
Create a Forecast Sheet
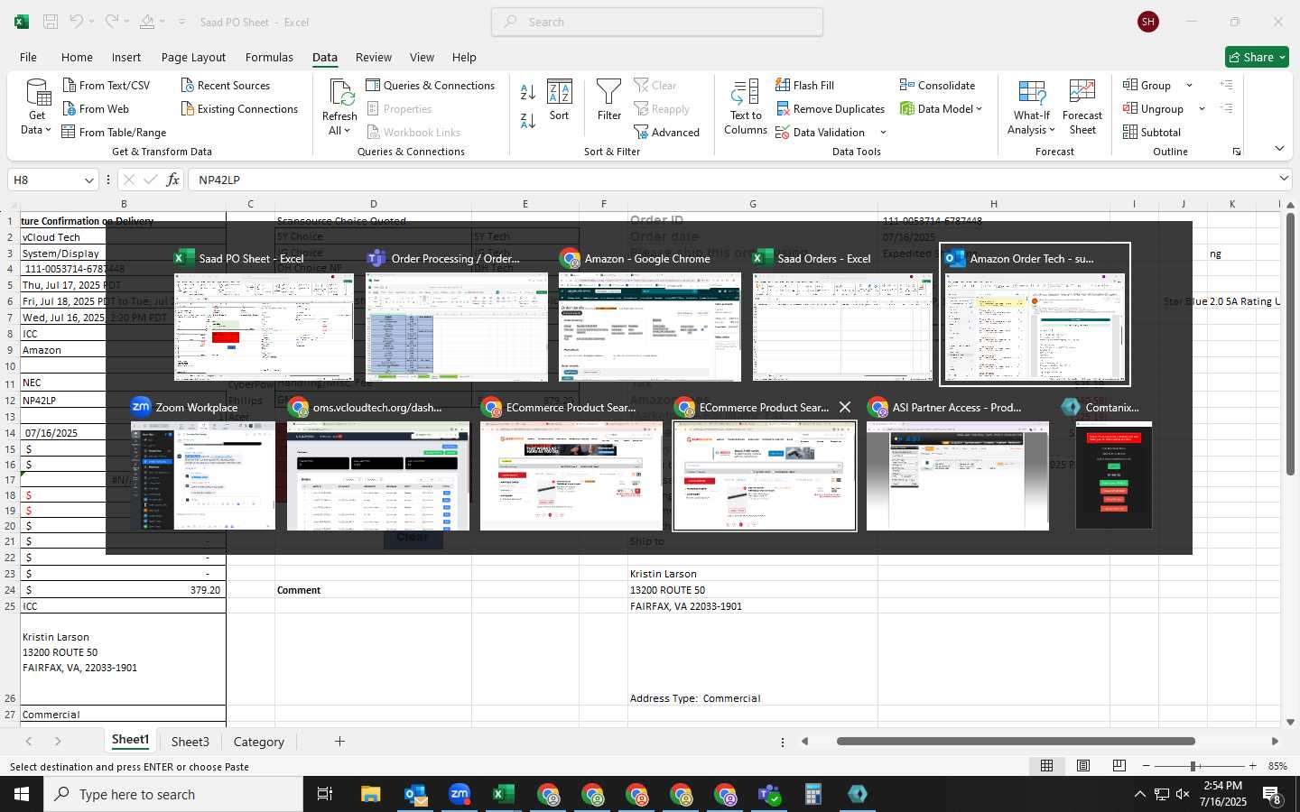click(x=1082, y=107)
